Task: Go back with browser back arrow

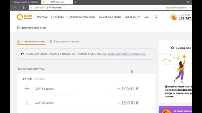Action: [15, 8]
